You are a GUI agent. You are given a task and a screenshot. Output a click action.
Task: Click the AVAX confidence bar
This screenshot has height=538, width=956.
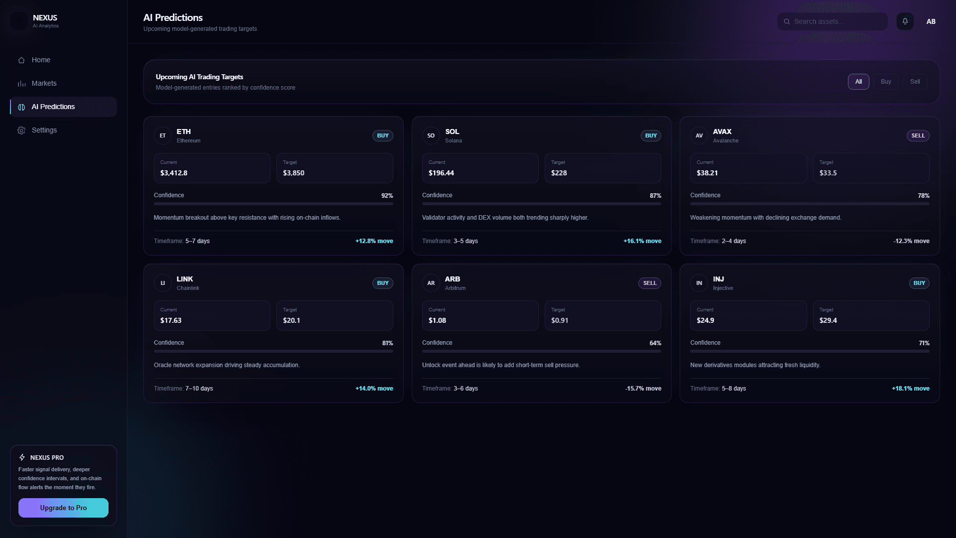810,204
